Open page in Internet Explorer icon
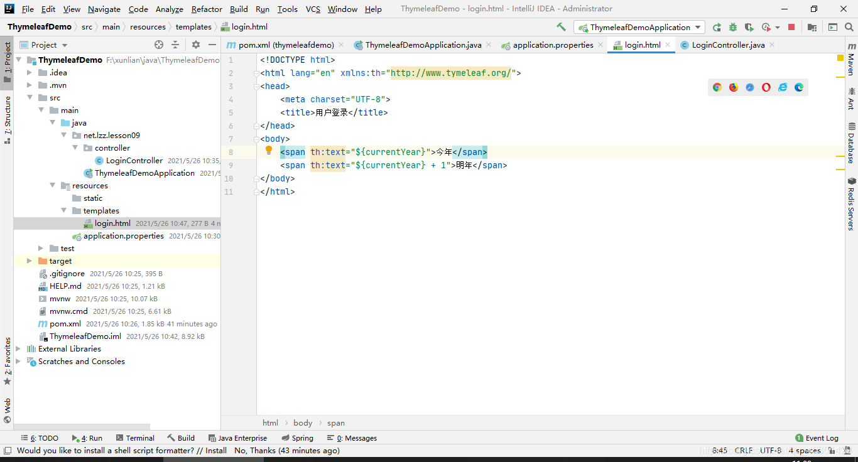858x462 pixels. click(783, 87)
